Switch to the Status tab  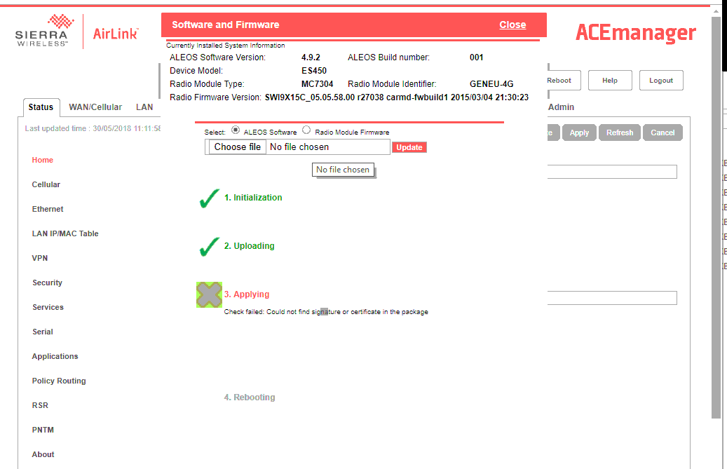(x=41, y=107)
